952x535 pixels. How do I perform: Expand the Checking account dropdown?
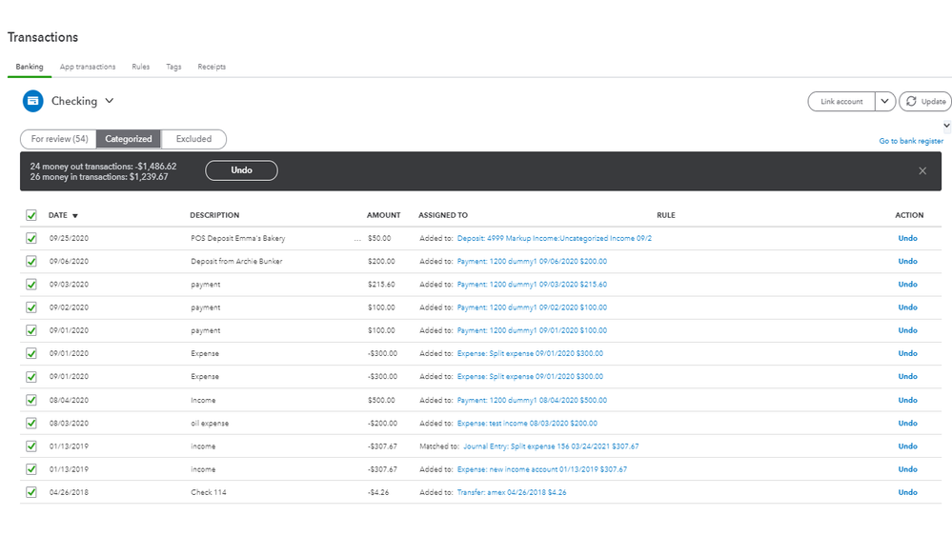coord(110,101)
